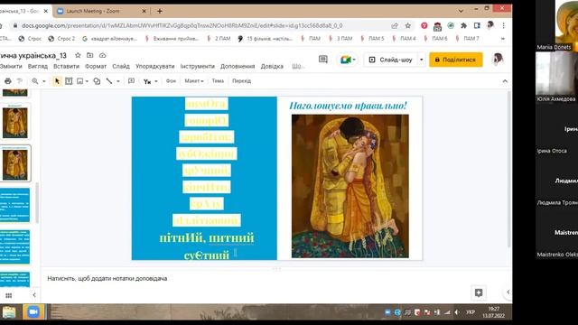This screenshot has width=578, height=325.
Task: Open the Extensions puzzle icon
Action: coord(463,26)
